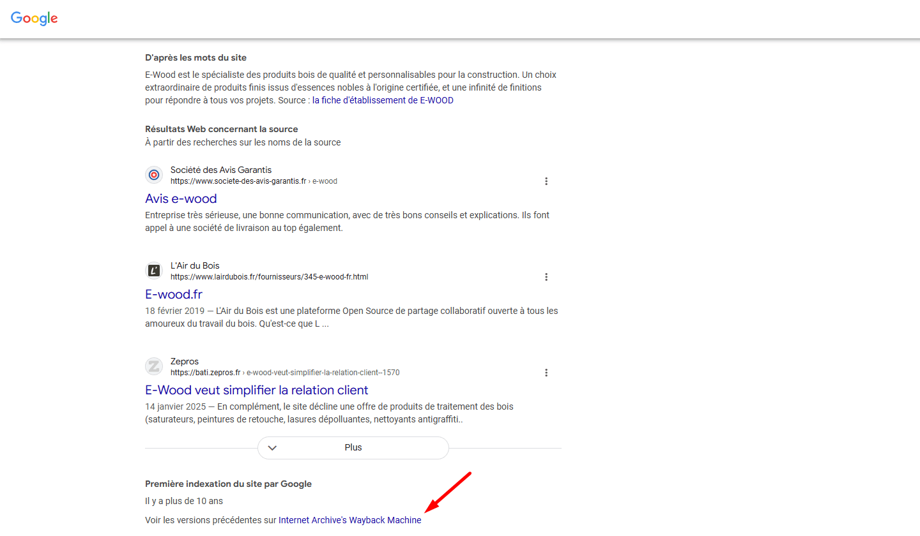Click the L'Air du Bois site name
The image size is (920, 536).
tap(195, 265)
